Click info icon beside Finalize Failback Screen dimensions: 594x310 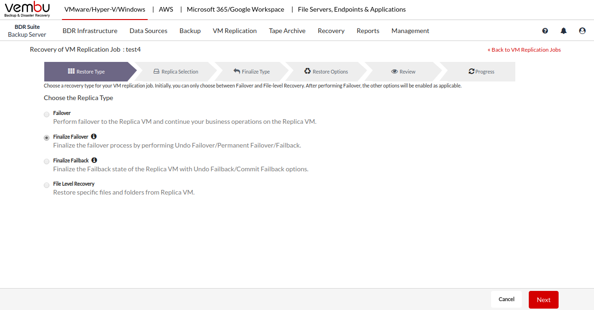coord(94,160)
